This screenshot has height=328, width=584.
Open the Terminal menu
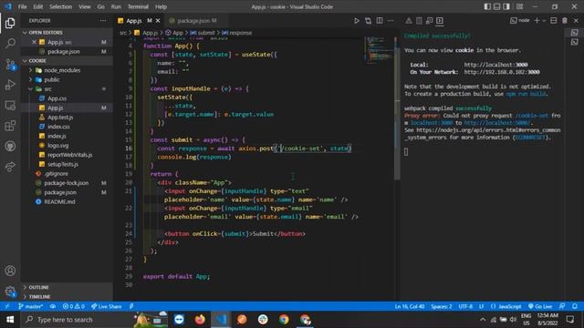tap(138, 6)
